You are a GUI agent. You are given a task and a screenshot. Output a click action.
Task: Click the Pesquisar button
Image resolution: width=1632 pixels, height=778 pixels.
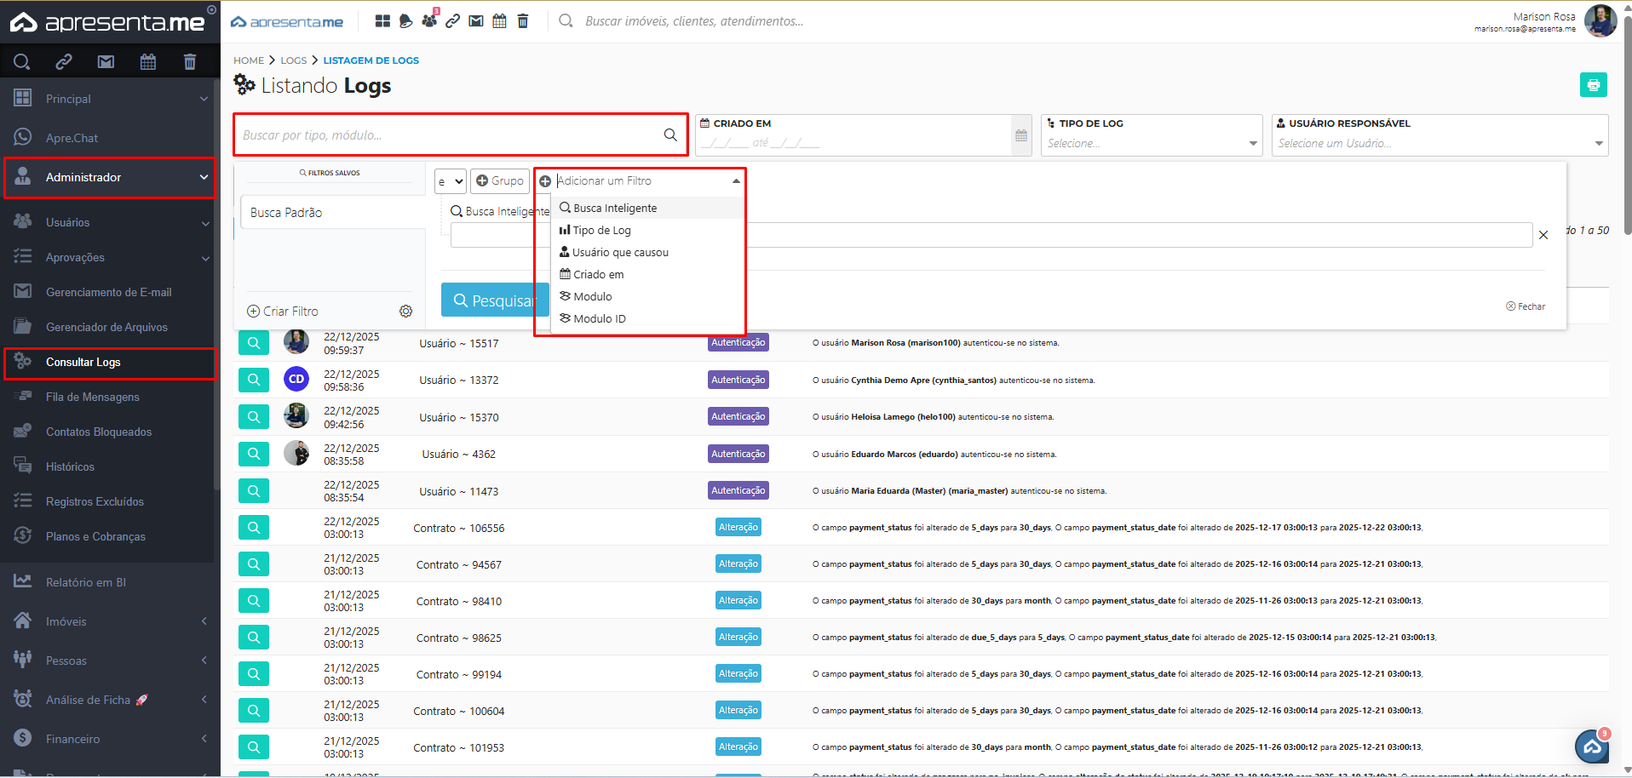click(x=493, y=300)
